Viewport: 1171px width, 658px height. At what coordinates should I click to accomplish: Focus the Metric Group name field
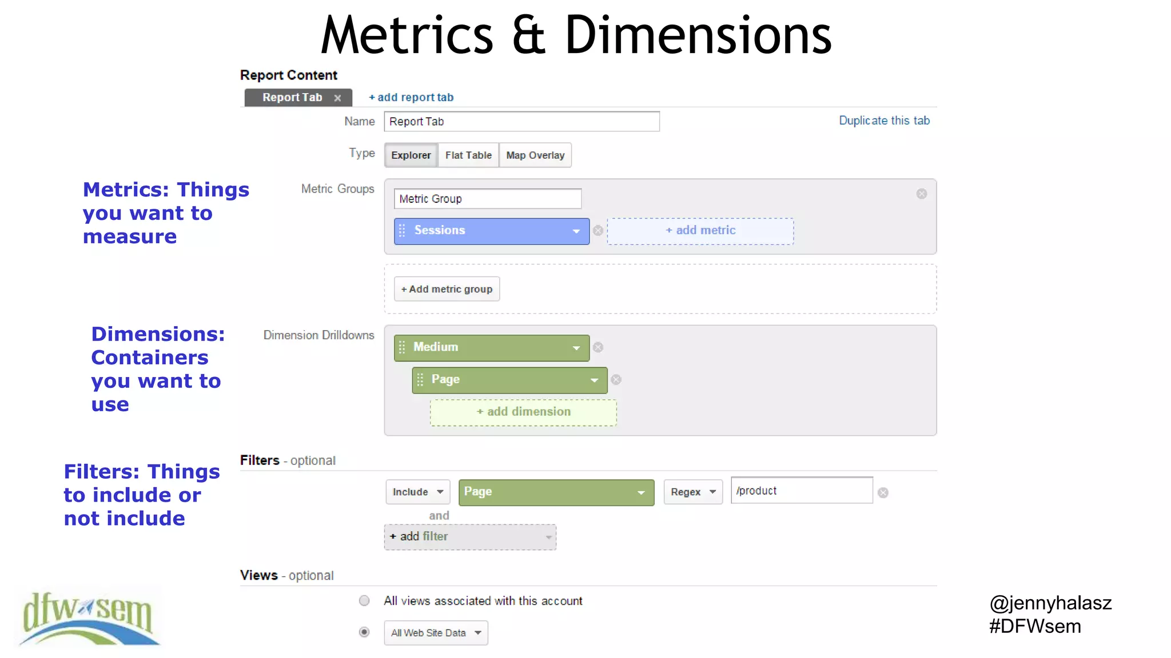(488, 199)
